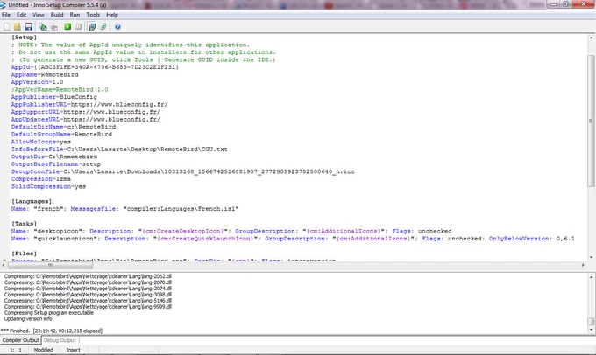The width and height of the screenshot is (596, 355).
Task: Click the editor vertical scrollbar thumb
Action: pos(591,121)
